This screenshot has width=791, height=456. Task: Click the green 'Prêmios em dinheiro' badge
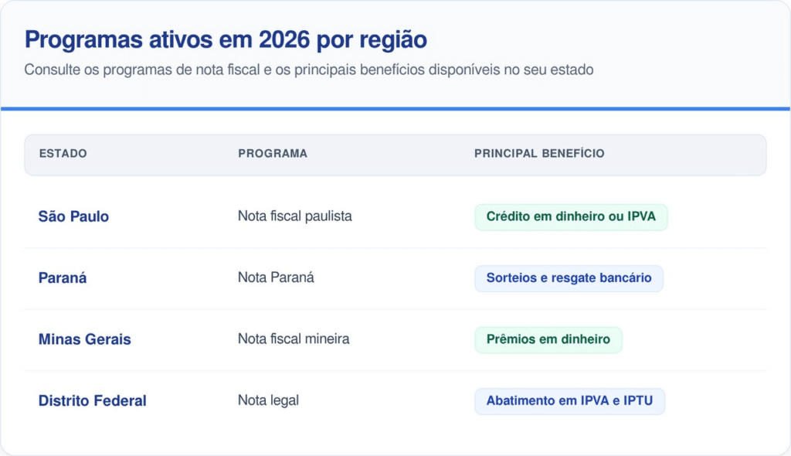click(x=548, y=339)
